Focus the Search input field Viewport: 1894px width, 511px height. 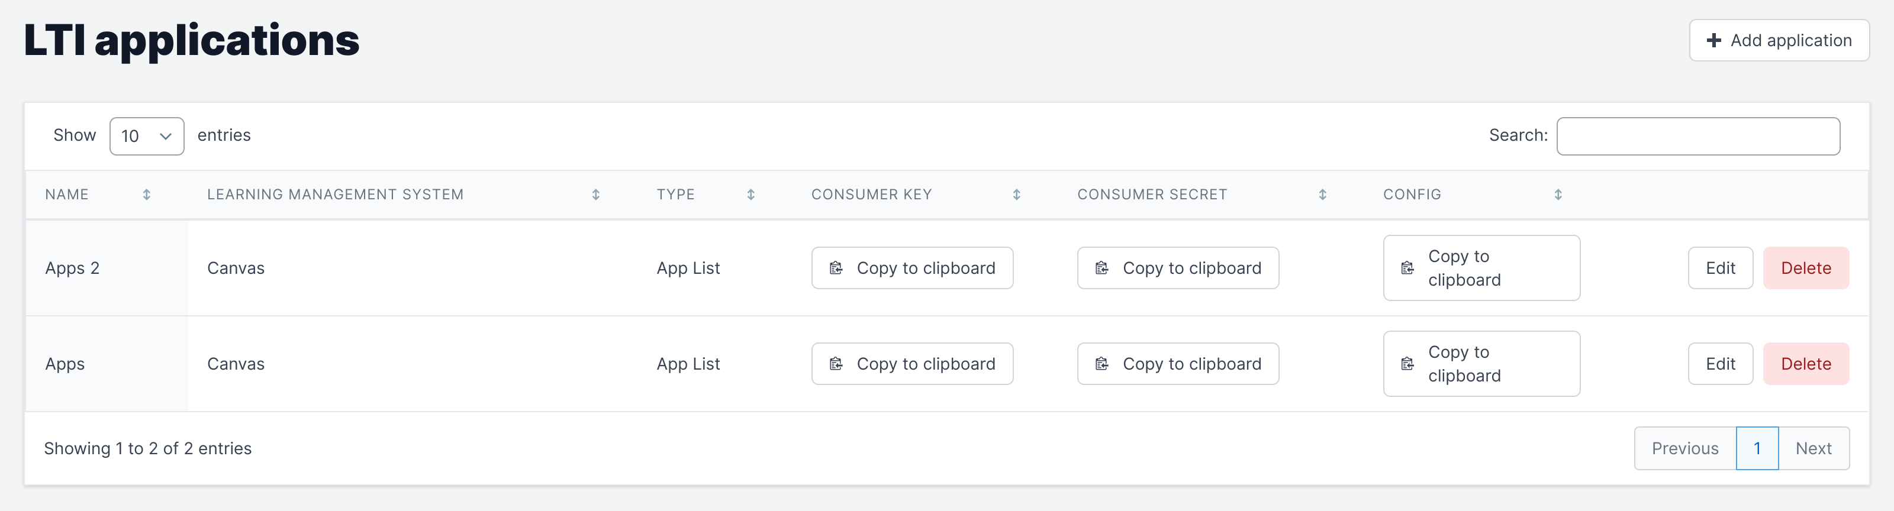tap(1697, 136)
